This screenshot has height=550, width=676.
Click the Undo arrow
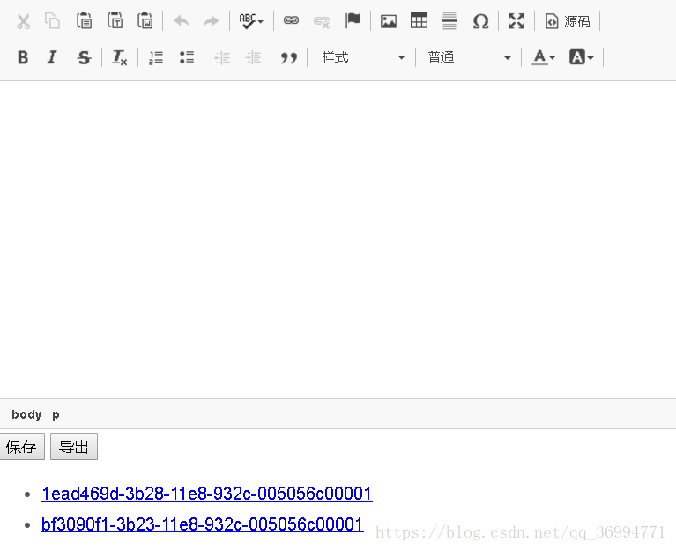[181, 21]
